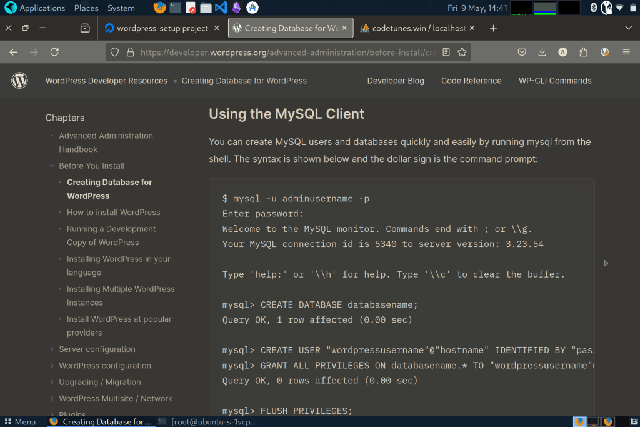Expand the WordPress Multisite / Network chapter

point(52,398)
